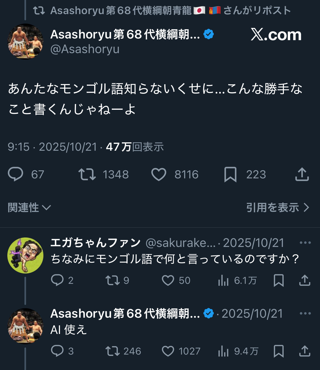Repost the エガちゃんファン comment
Screen dimensions: 320x370
(x=113, y=280)
